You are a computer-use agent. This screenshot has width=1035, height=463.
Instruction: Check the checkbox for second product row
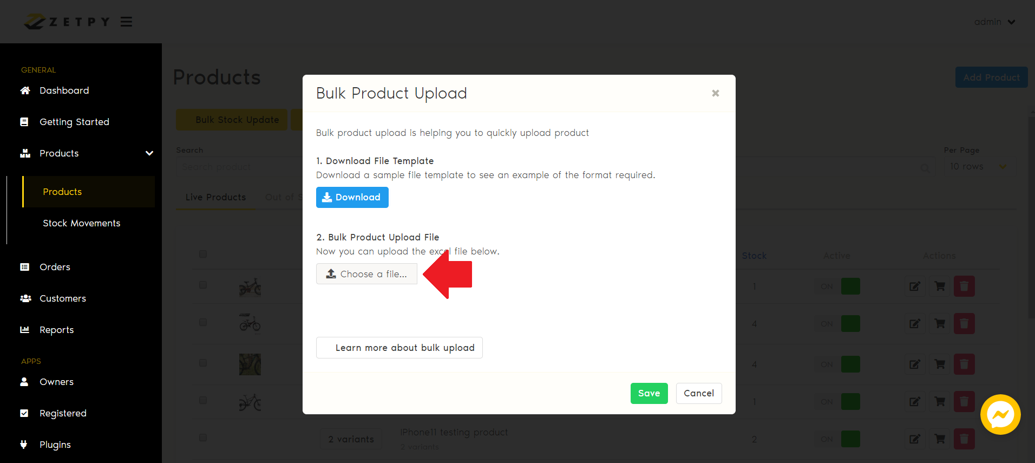[x=203, y=323]
